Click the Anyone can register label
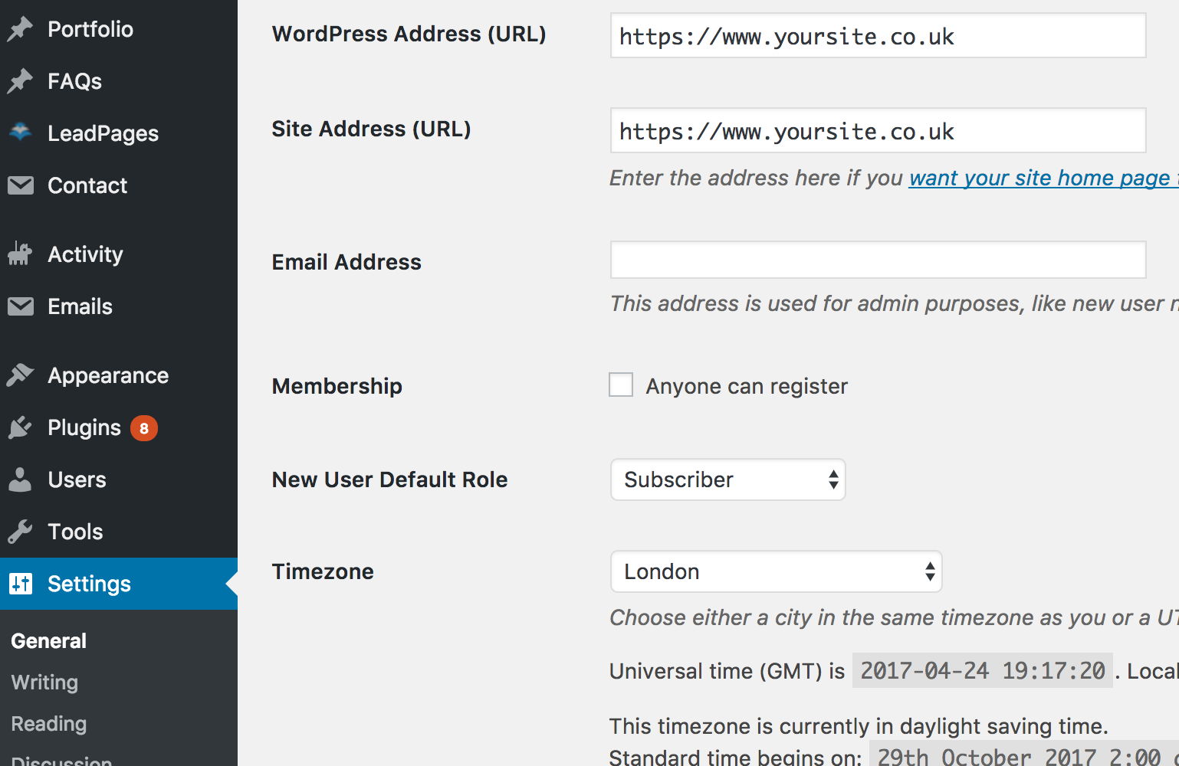 pos(747,386)
